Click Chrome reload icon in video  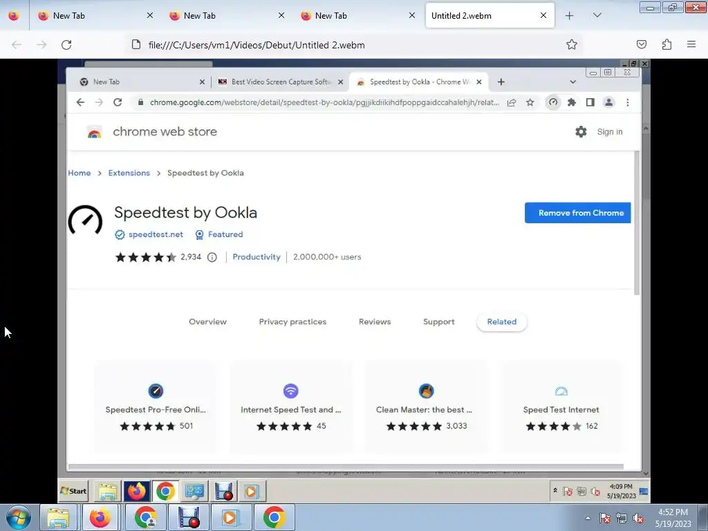pos(118,102)
